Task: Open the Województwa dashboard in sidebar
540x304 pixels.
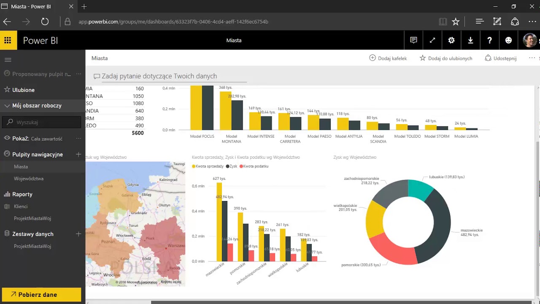Action: [x=29, y=179]
